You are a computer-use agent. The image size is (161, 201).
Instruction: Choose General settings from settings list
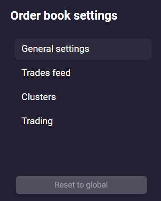point(83,49)
